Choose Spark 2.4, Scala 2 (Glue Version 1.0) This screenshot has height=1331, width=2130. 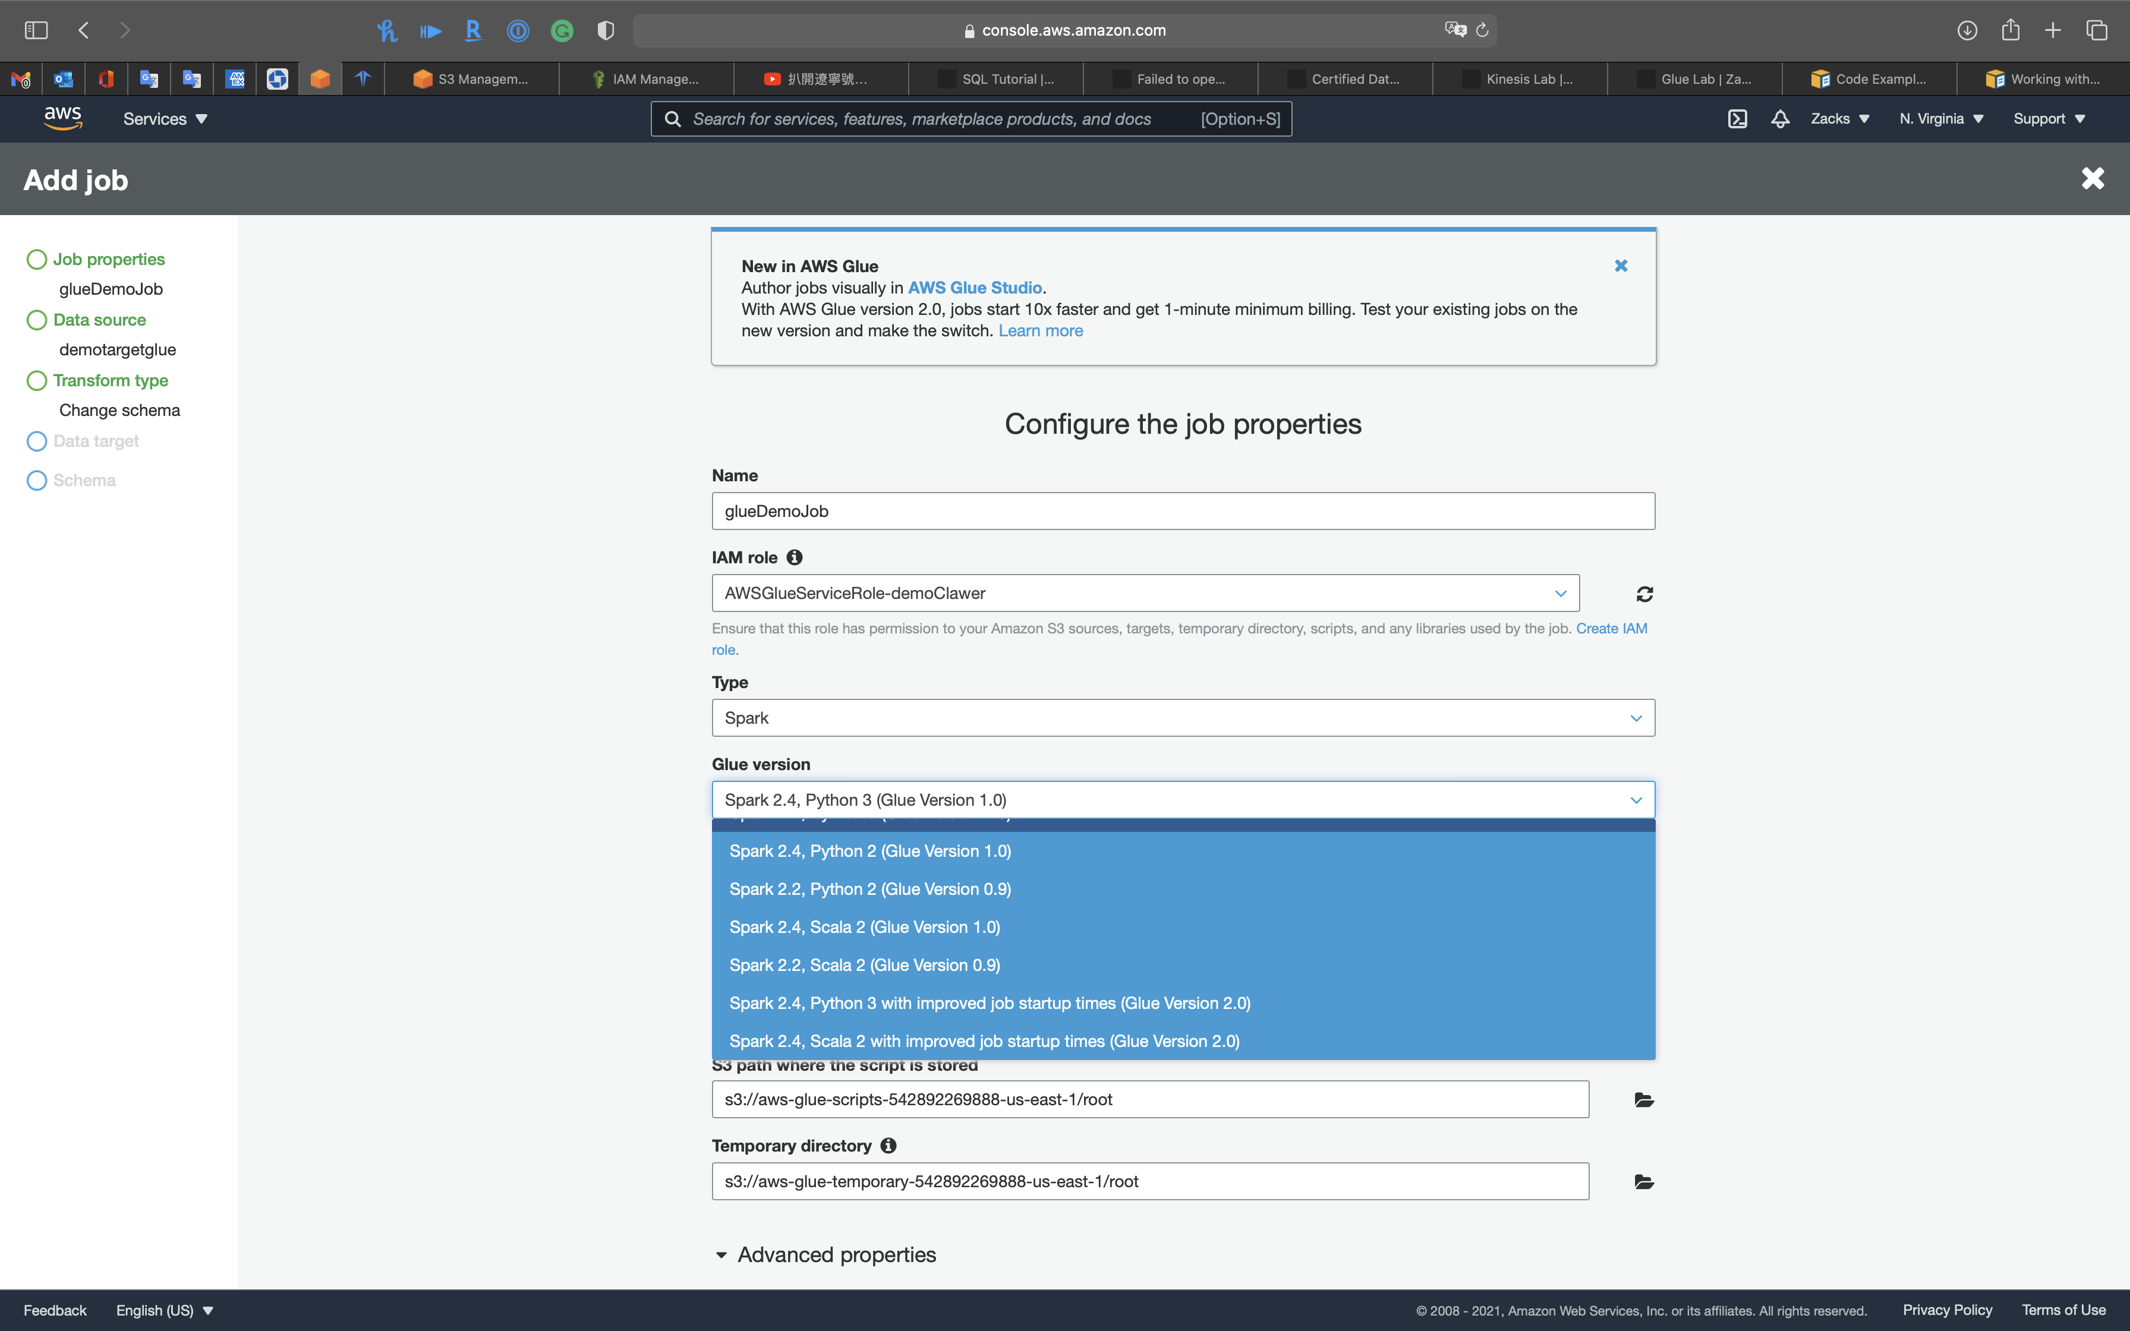click(864, 927)
